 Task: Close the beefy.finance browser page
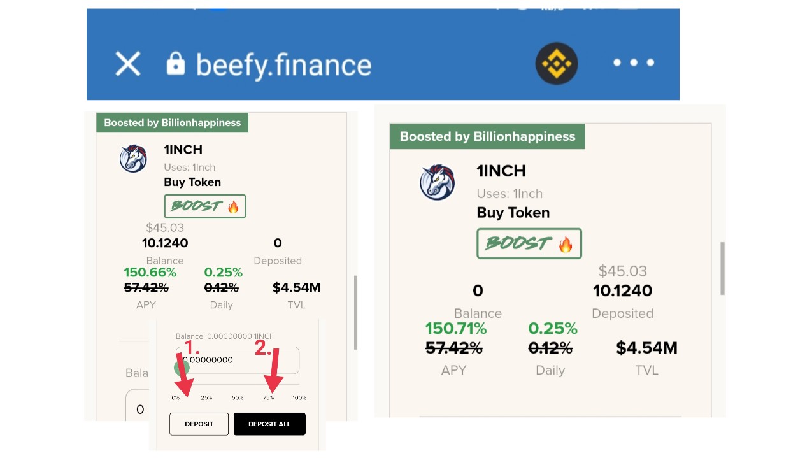pyautogui.click(x=127, y=64)
